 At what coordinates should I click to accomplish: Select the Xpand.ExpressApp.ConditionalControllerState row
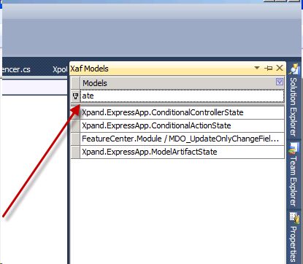click(x=182, y=112)
